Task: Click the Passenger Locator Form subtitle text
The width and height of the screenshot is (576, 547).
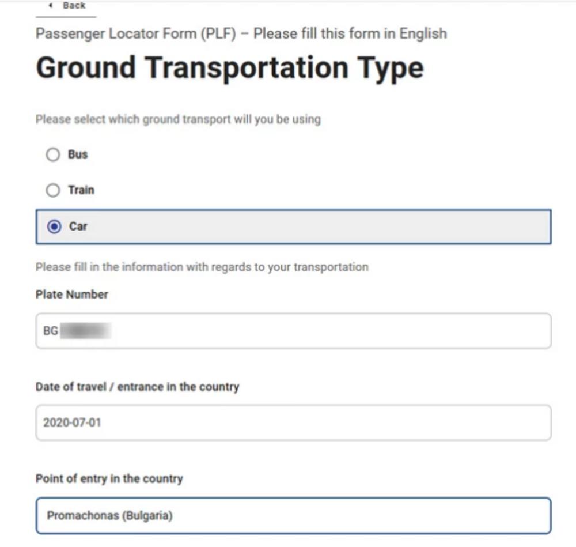Action: [241, 33]
